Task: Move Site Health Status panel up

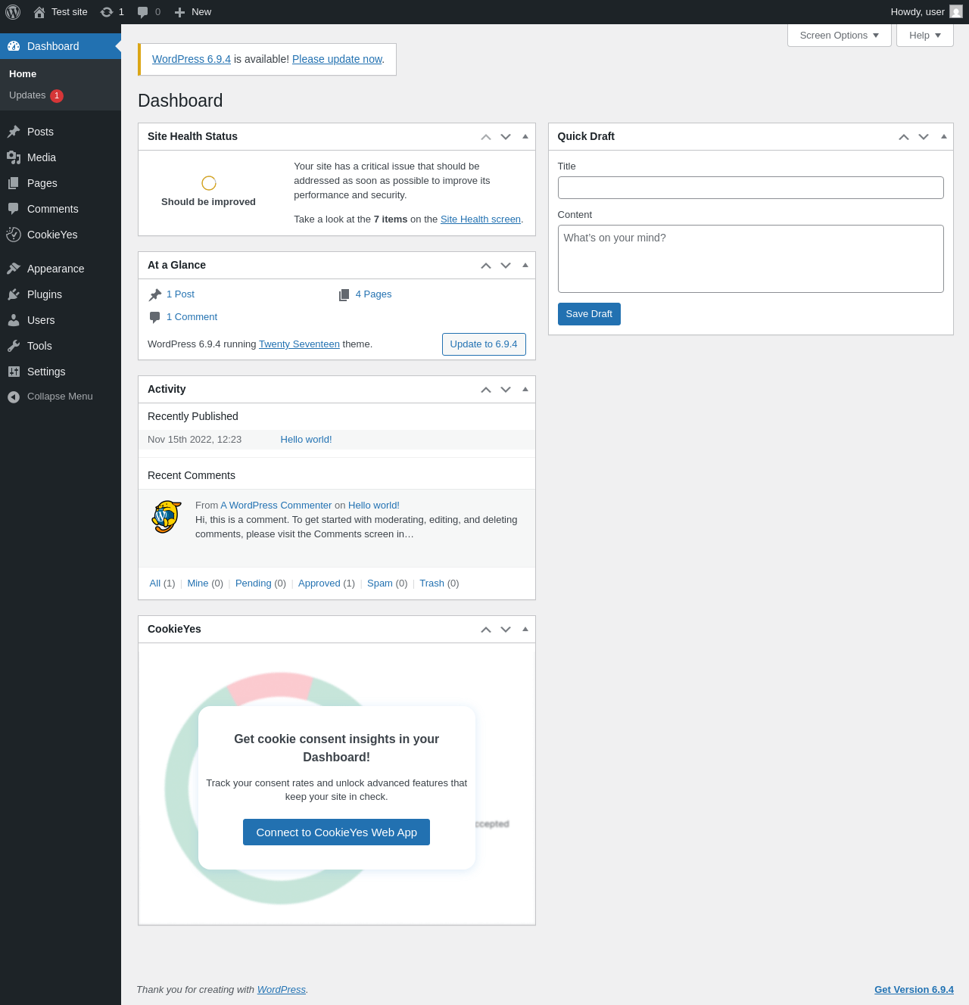Action: click(486, 137)
